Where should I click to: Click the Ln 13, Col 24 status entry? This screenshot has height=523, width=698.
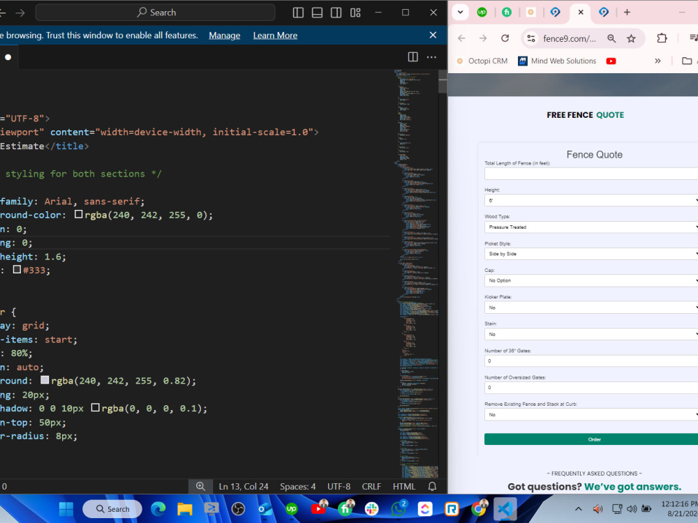pos(244,487)
